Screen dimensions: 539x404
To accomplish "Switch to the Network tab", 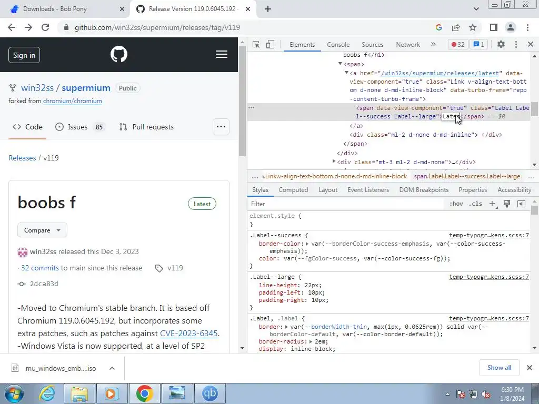I will pyautogui.click(x=408, y=45).
